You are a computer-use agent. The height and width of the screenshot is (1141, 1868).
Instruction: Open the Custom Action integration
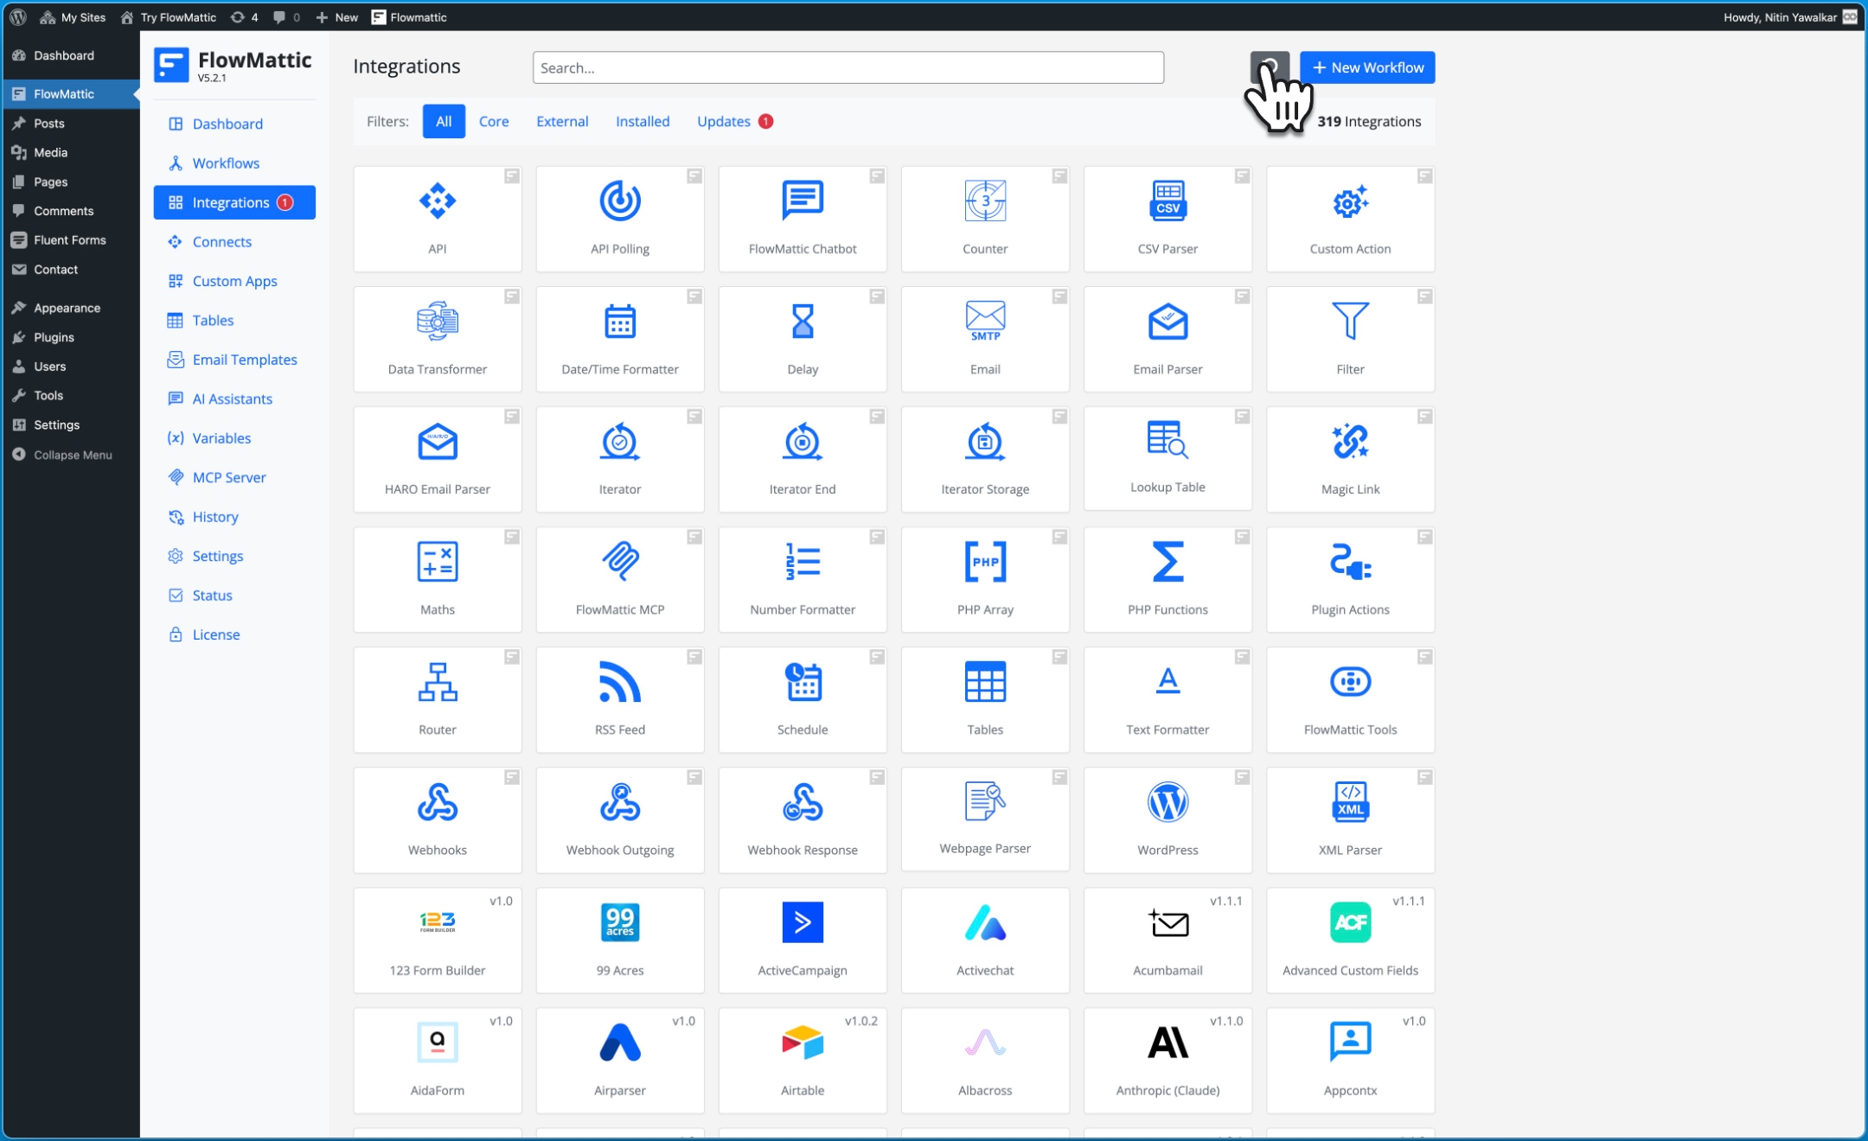[1350, 219]
